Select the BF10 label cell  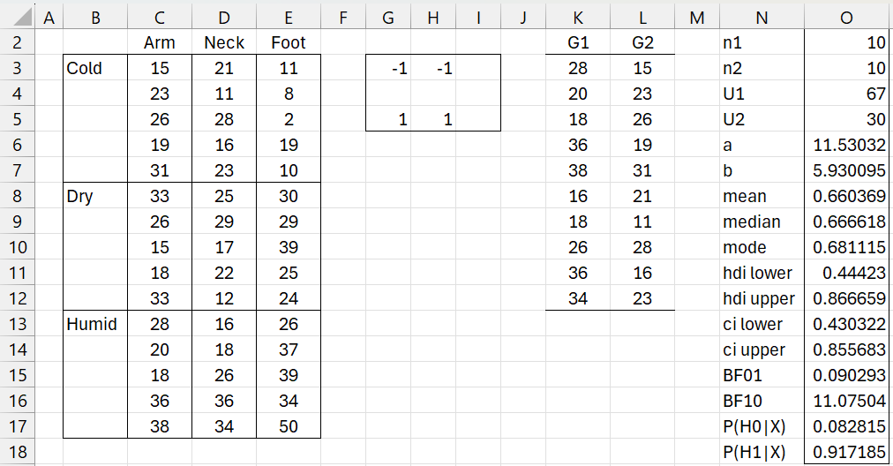pyautogui.click(x=762, y=401)
